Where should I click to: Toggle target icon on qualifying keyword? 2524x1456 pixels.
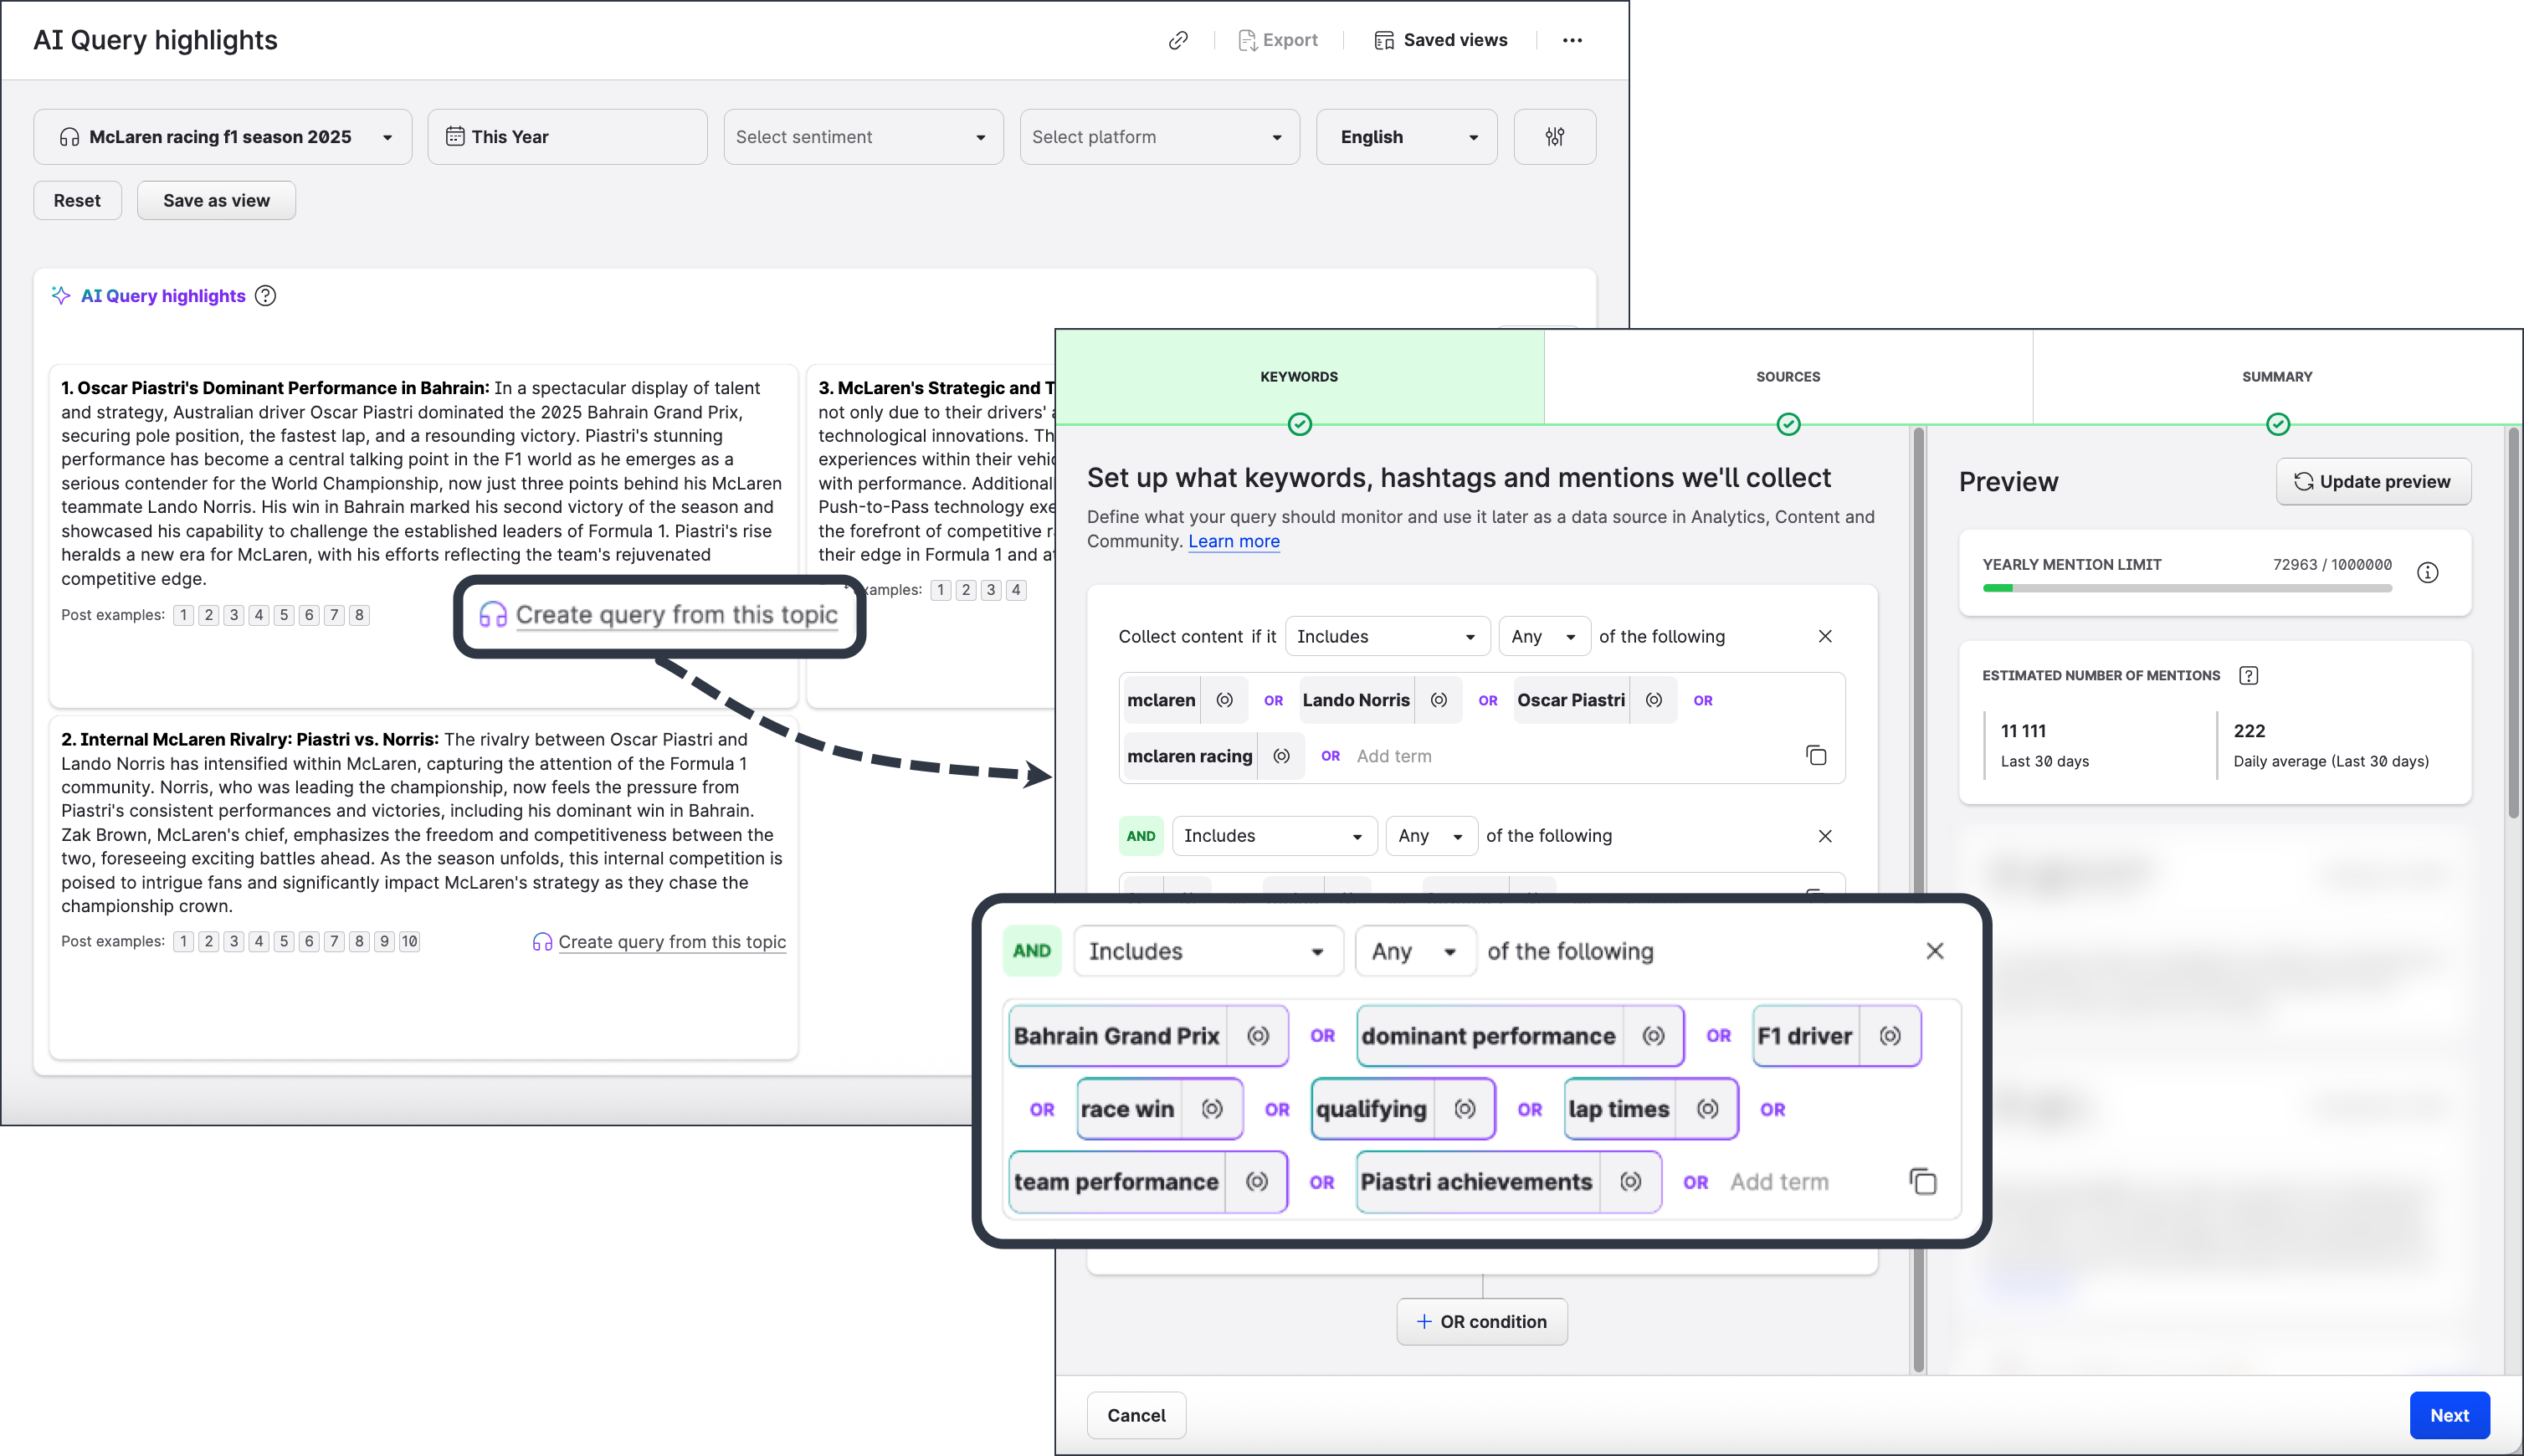pyautogui.click(x=1464, y=1109)
